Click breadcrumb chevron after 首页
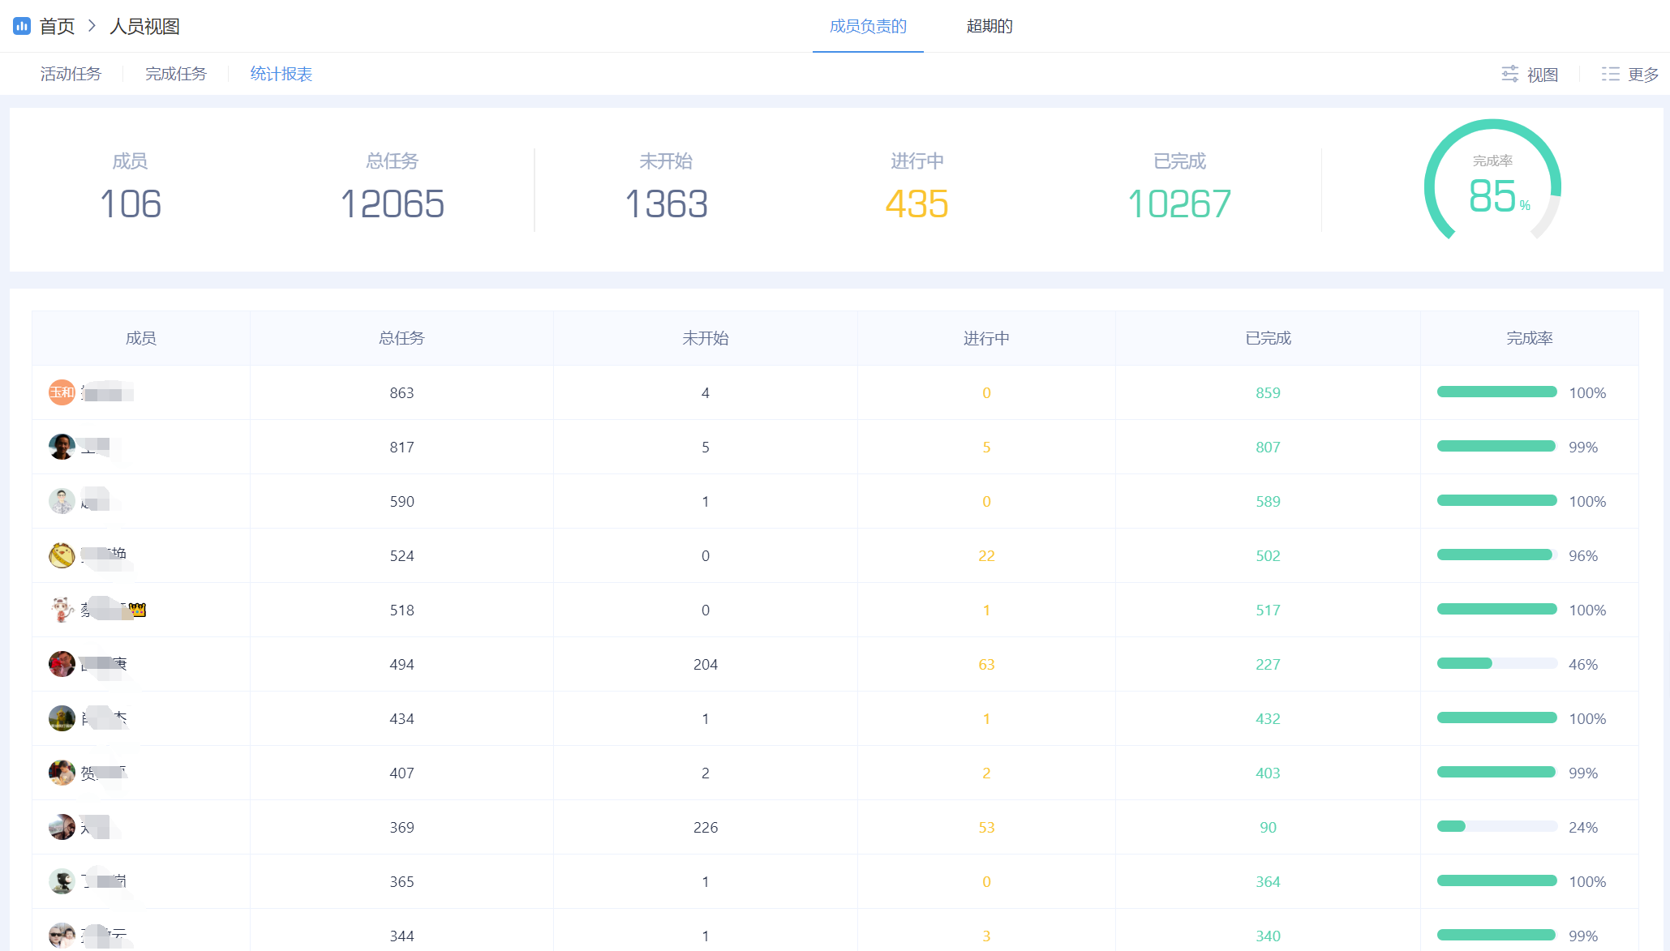The width and height of the screenshot is (1670, 951). click(92, 26)
